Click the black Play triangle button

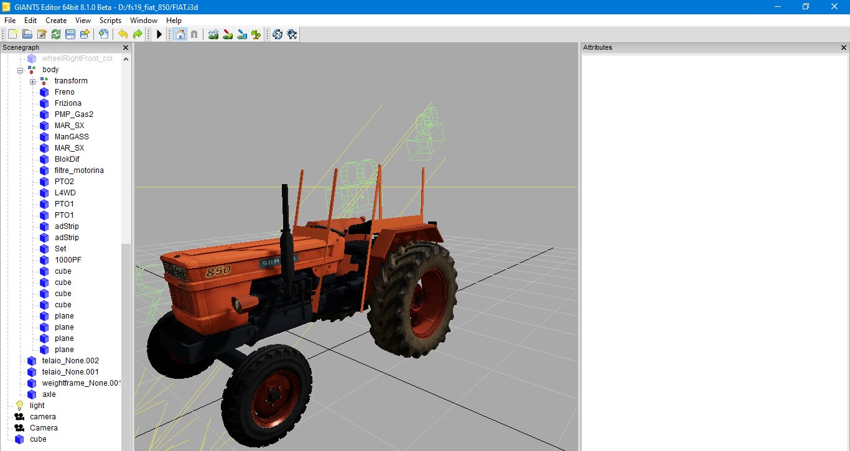tap(159, 34)
